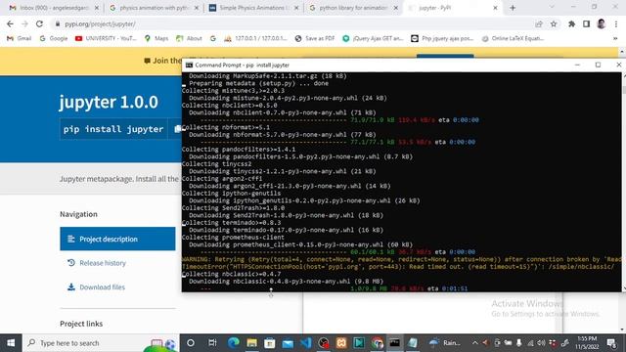Image resolution: width=626 pixels, height=352 pixels.
Task: Click 'Collecting argon2-cffi' terminal line
Action: click(x=222, y=178)
